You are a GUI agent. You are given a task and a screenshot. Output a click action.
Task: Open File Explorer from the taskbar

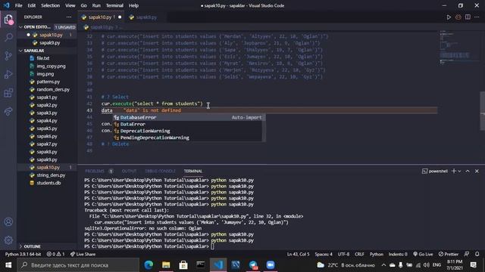pos(166,265)
